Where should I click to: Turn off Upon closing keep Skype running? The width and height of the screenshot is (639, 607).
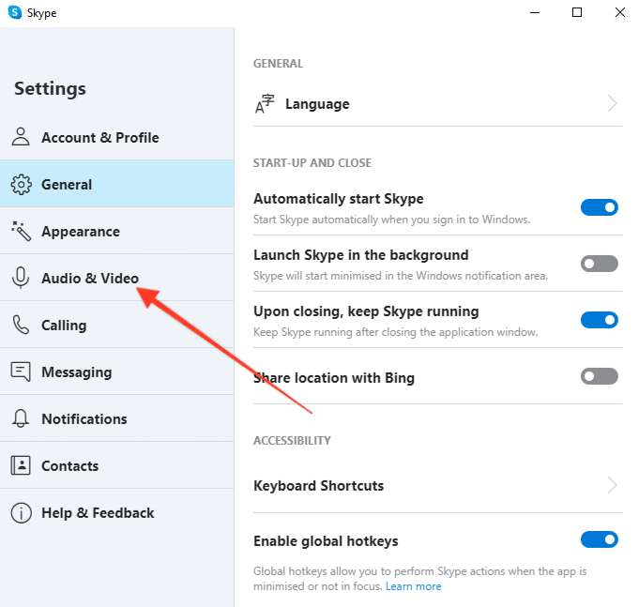pos(599,320)
